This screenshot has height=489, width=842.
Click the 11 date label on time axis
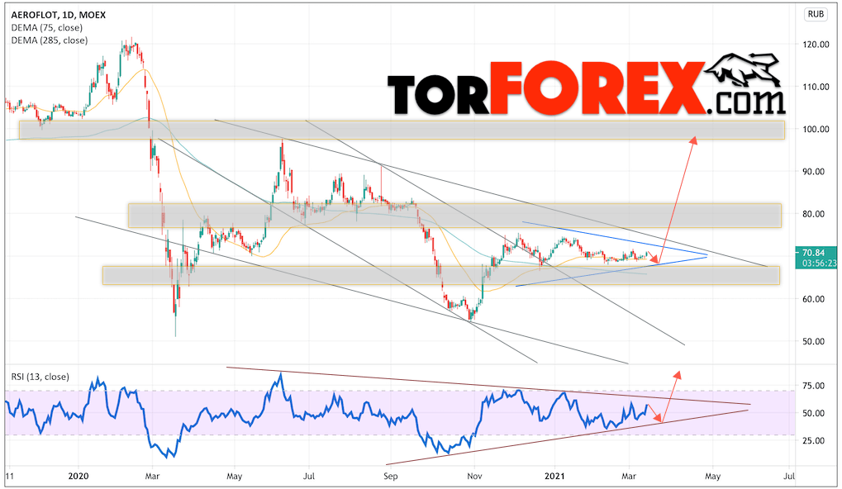(x=10, y=476)
